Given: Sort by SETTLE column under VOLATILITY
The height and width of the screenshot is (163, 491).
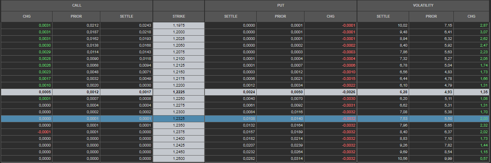Looking at the screenshot, I should point(383,16).
